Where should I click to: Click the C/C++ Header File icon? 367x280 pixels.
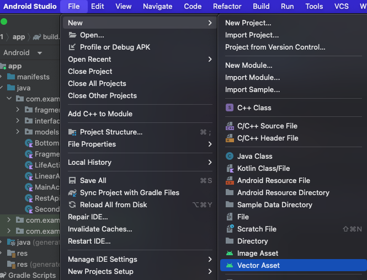pos(230,138)
